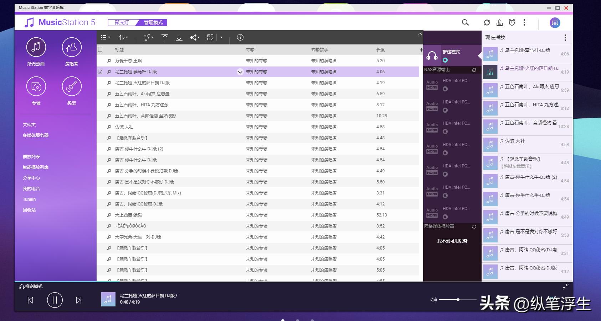The width and height of the screenshot is (601, 321).
Task: Open the sort order dropdown
Action: point(123,37)
